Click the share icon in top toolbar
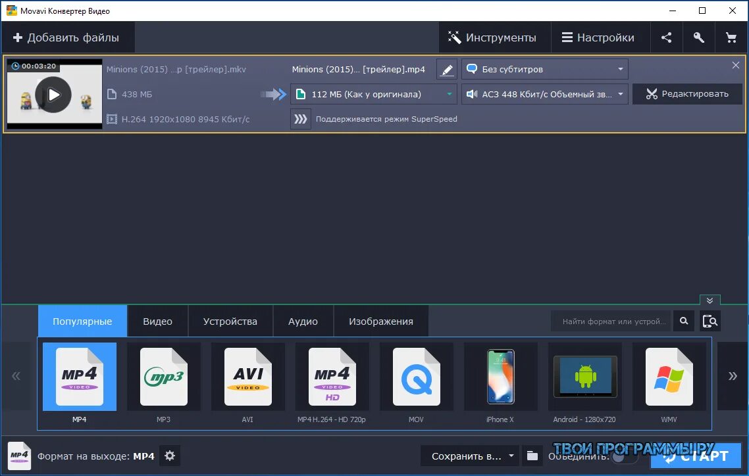 666,37
